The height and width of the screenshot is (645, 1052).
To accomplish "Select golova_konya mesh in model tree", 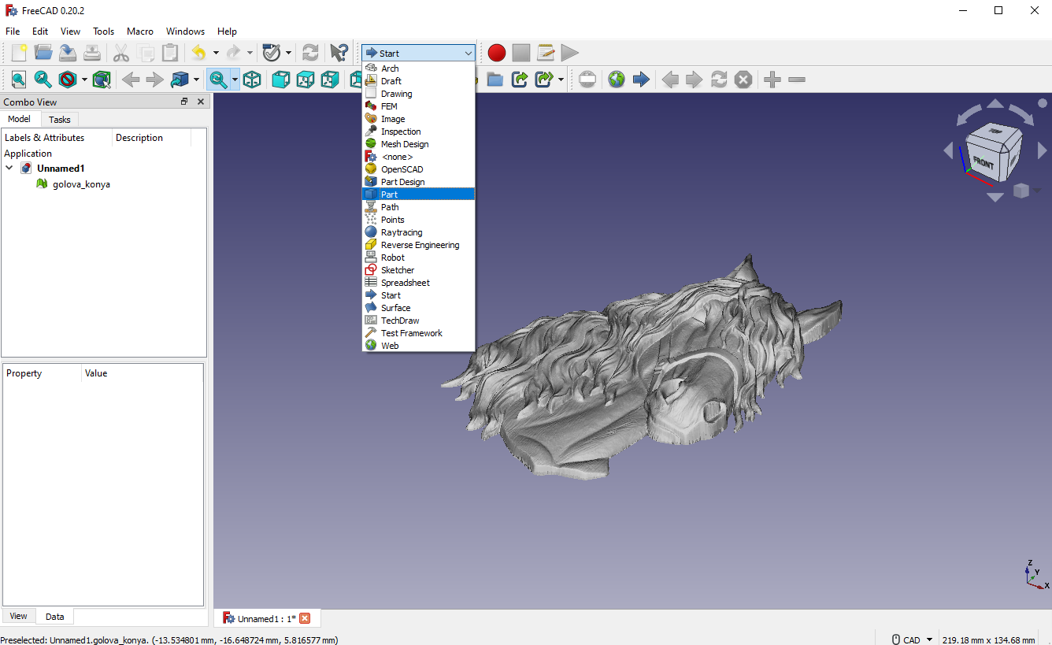I will tap(81, 184).
